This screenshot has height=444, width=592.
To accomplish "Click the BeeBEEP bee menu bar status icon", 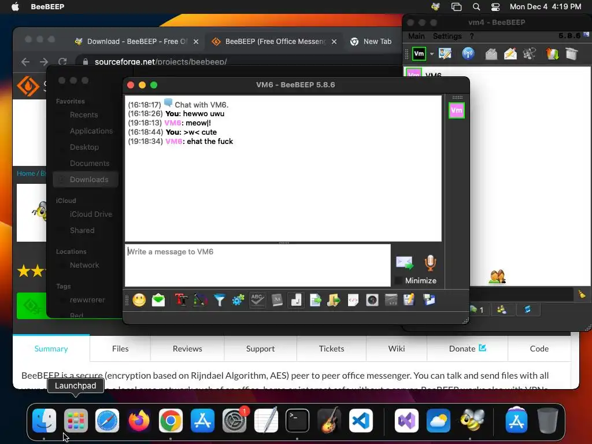I will coord(436,7).
